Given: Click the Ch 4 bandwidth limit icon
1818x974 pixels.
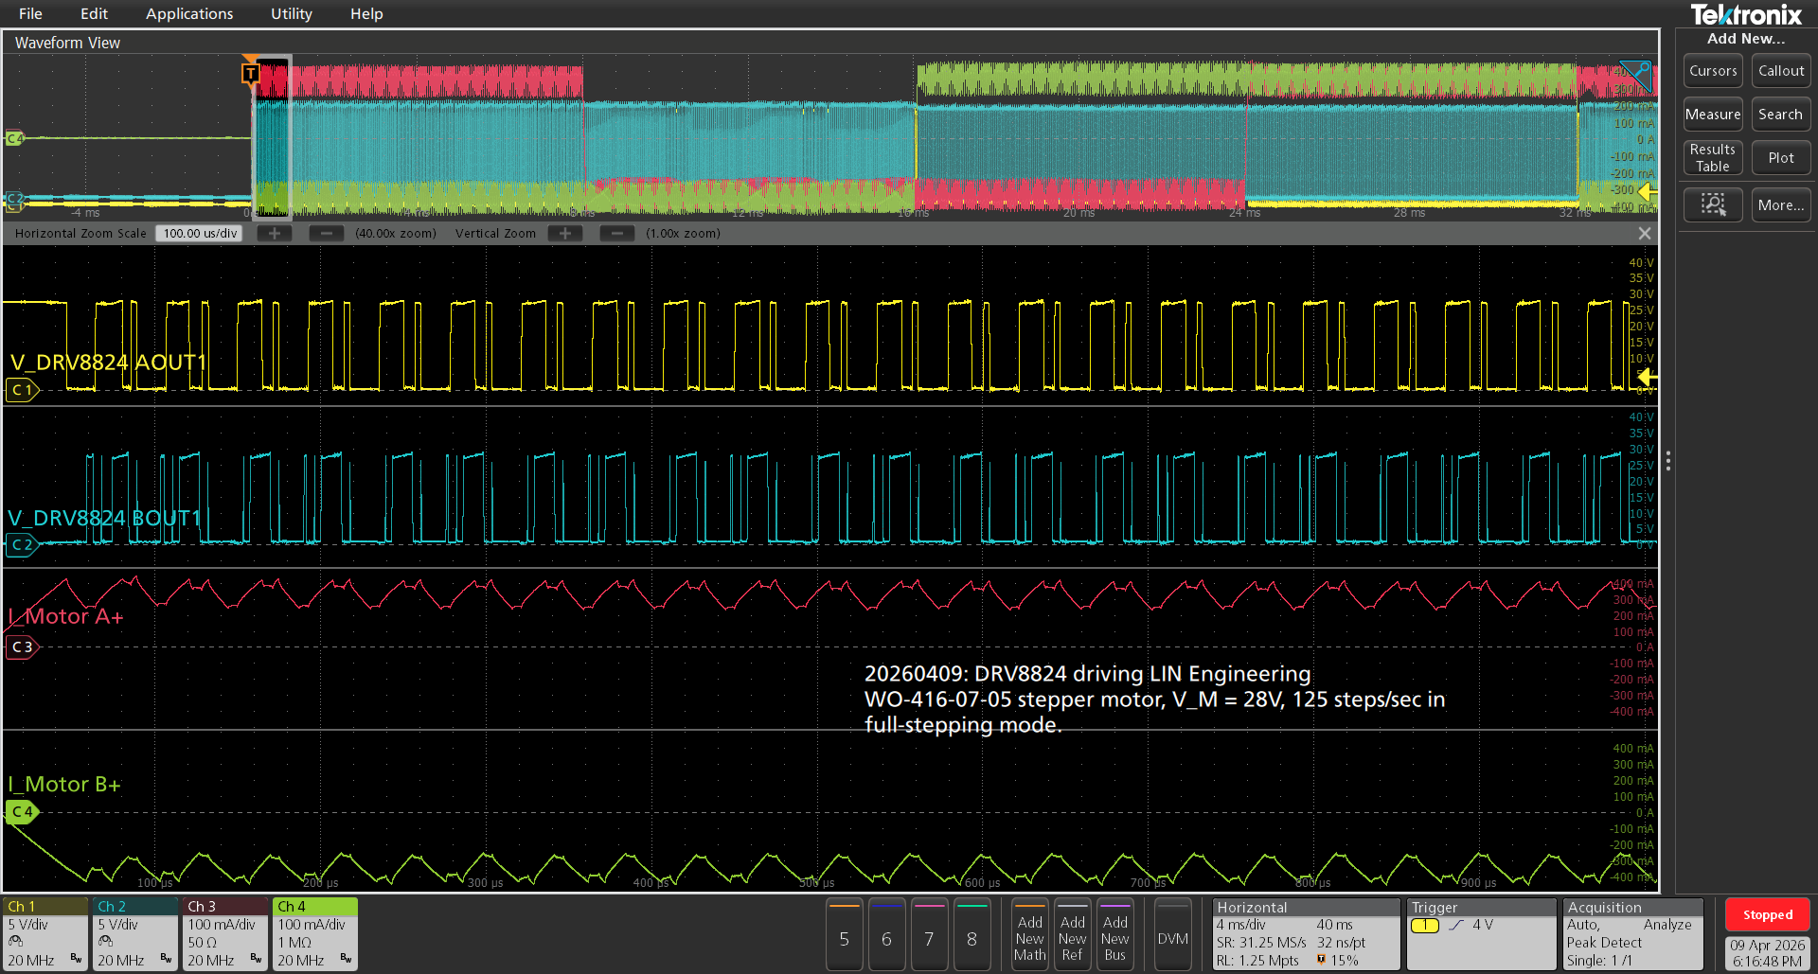Looking at the screenshot, I should pos(347,960).
